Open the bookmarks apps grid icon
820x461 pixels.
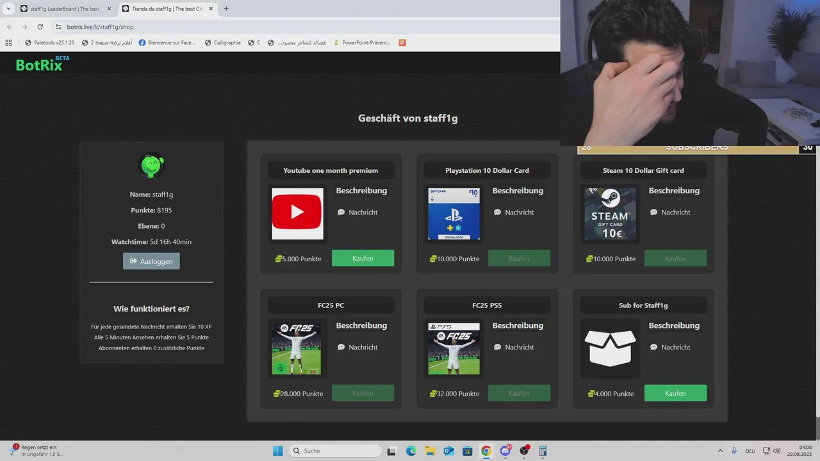pyautogui.click(x=8, y=43)
